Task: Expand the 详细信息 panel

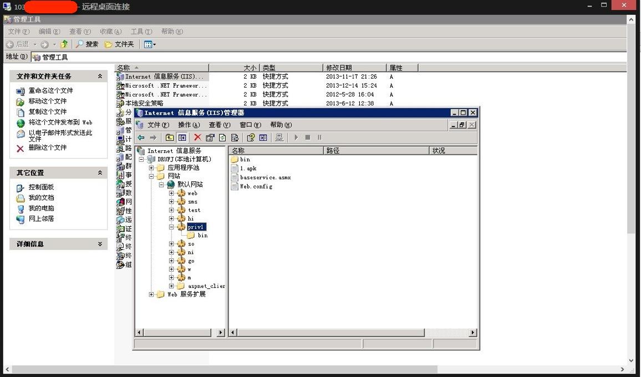Action: 100,244
